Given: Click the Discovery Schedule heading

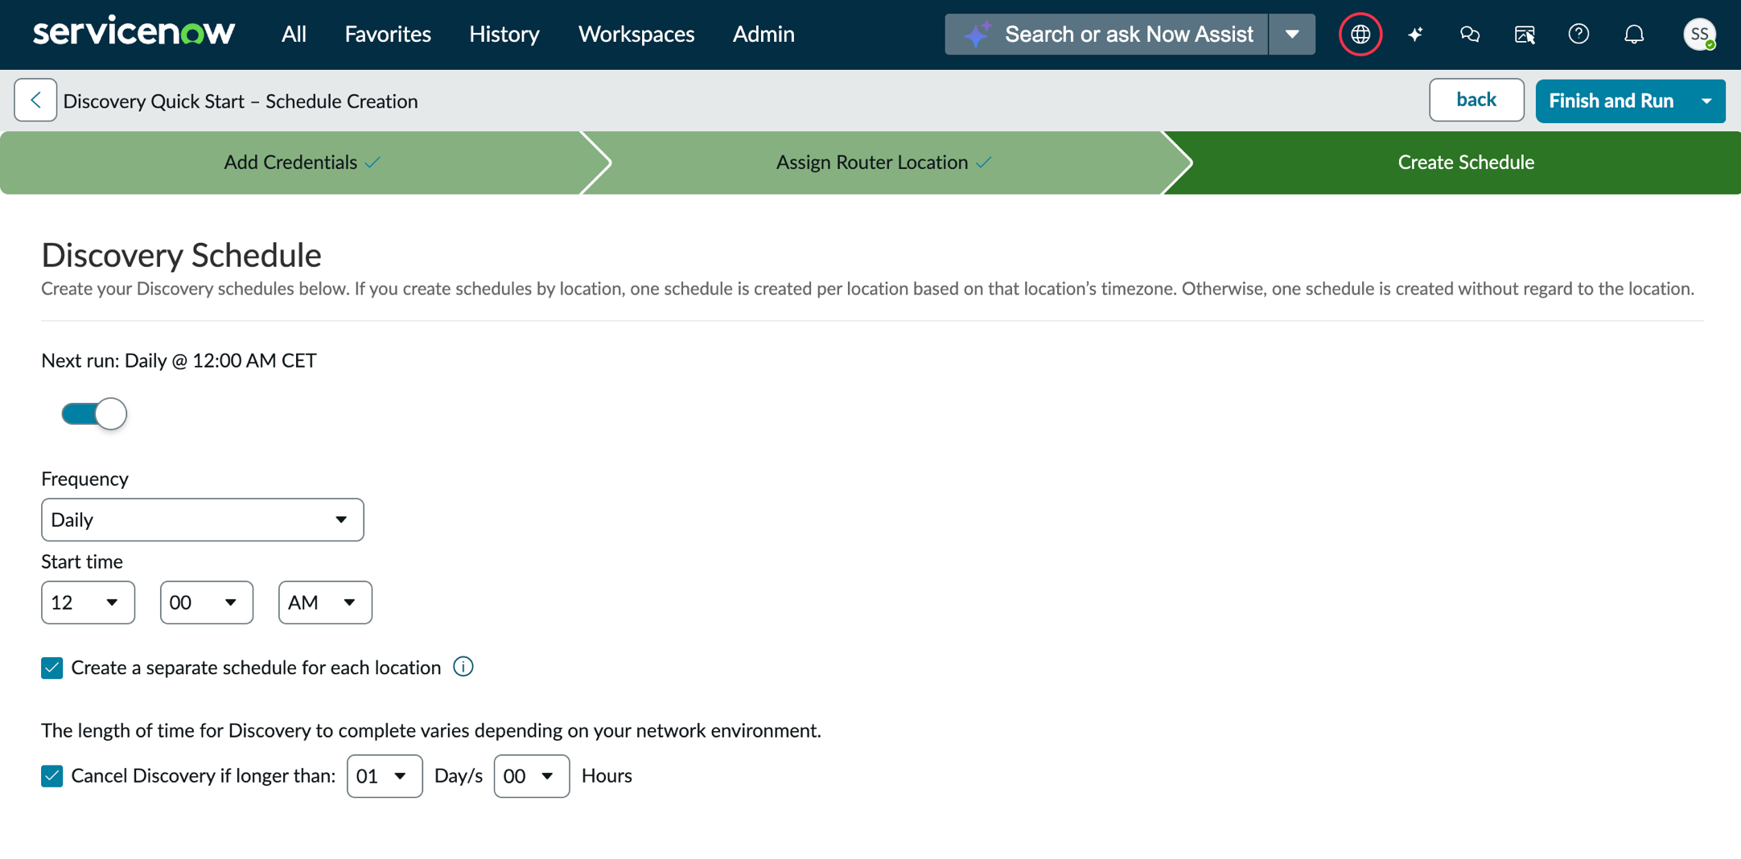Looking at the screenshot, I should (x=182, y=255).
